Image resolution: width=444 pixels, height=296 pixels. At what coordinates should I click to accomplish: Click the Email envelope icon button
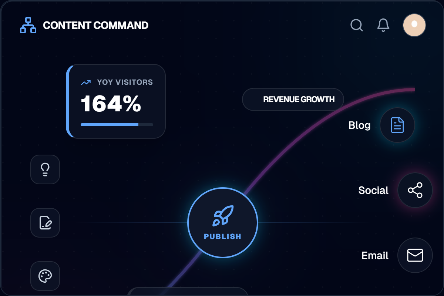pos(415,255)
